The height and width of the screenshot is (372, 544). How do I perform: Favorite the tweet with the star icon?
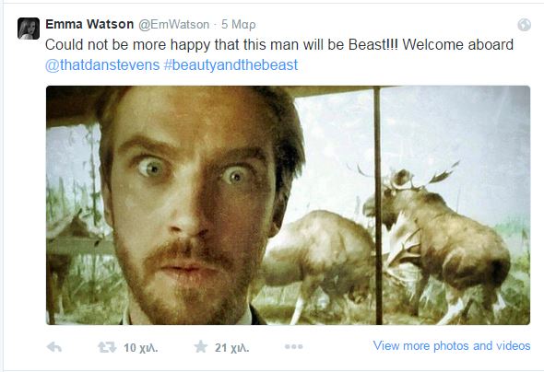[x=200, y=346]
